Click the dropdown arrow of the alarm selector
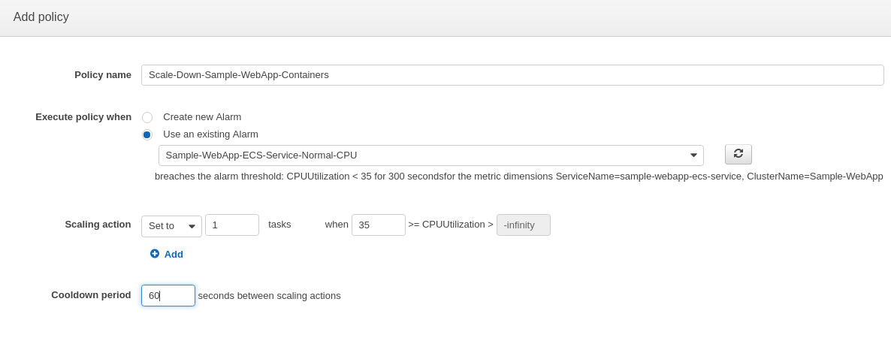The width and height of the screenshot is (891, 338). point(693,155)
